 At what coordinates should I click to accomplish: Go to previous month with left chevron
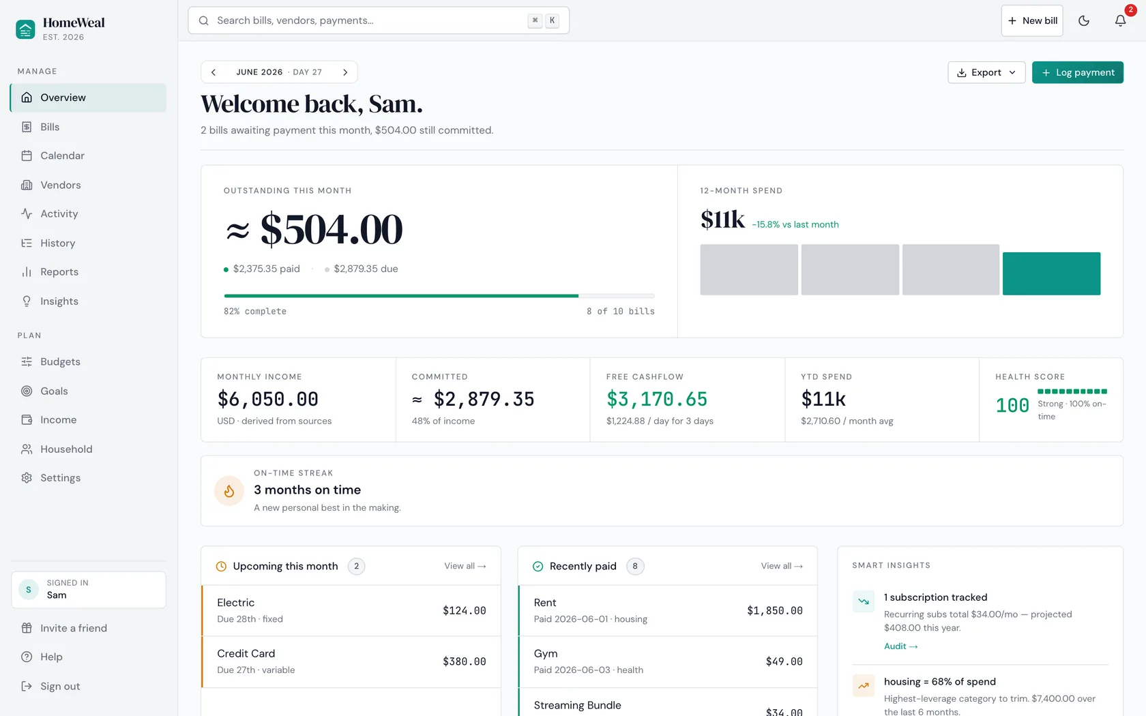point(214,72)
